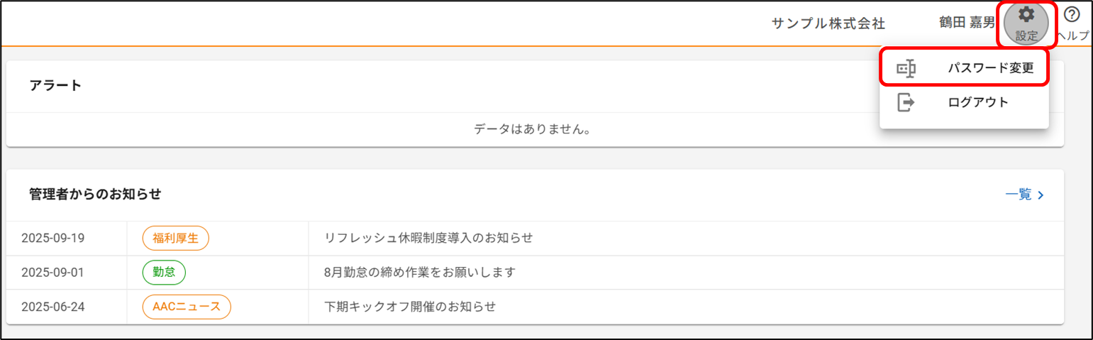Viewport: 1093px width, 340px height.
Task: Open the 8月勤怠の締め作業をお願いします notice
Action: [419, 273]
